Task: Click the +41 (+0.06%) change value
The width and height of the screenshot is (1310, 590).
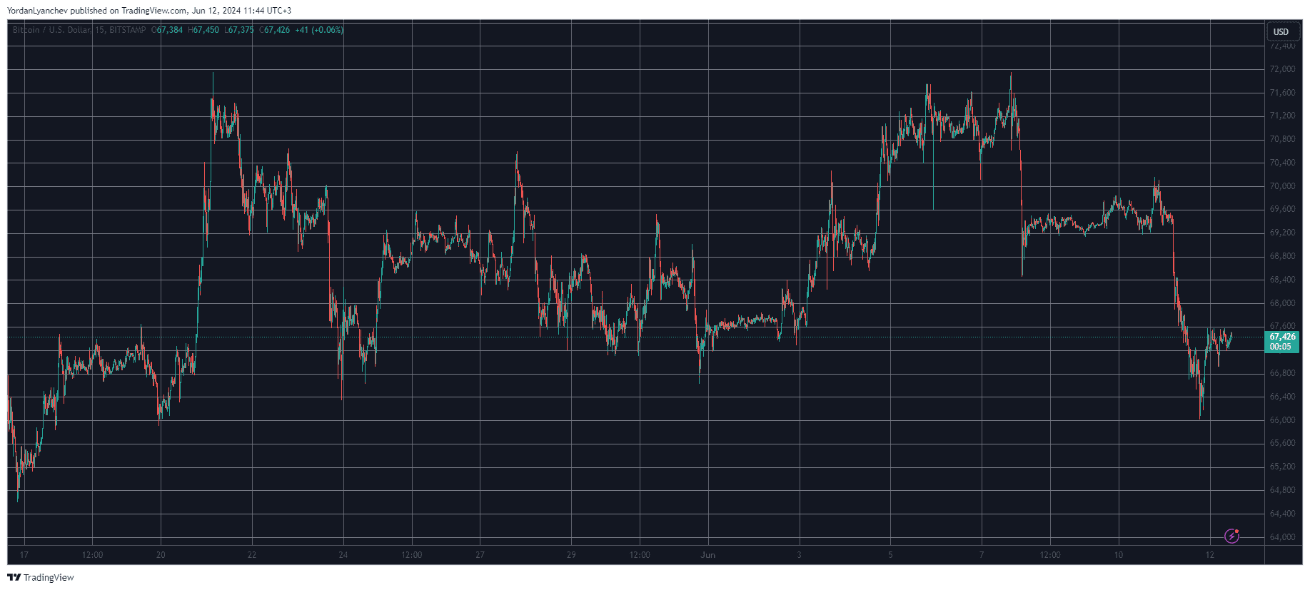Action: click(319, 30)
